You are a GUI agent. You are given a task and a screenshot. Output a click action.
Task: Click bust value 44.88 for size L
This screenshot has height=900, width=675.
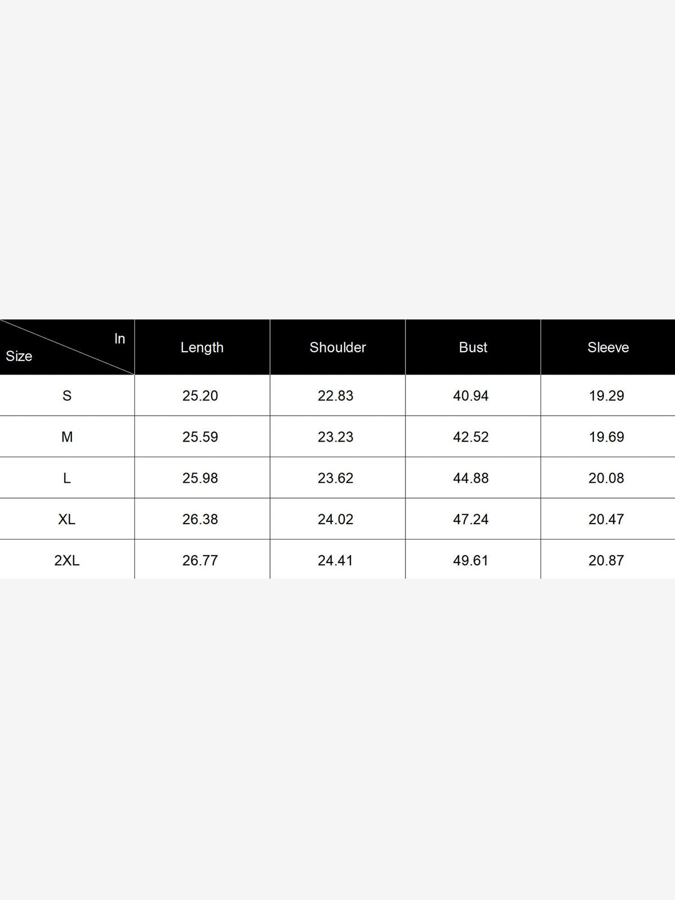(471, 478)
